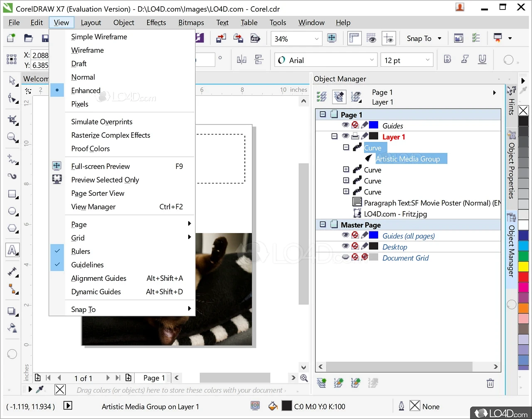The width and height of the screenshot is (532, 419).
Task: Select the Crop tool
Action: 12,120
